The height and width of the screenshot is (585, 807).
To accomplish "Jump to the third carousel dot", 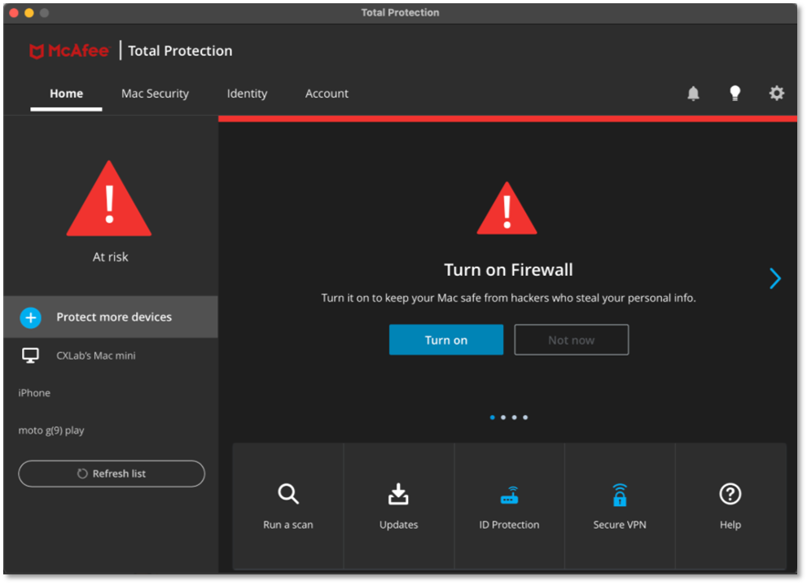I will (x=514, y=417).
